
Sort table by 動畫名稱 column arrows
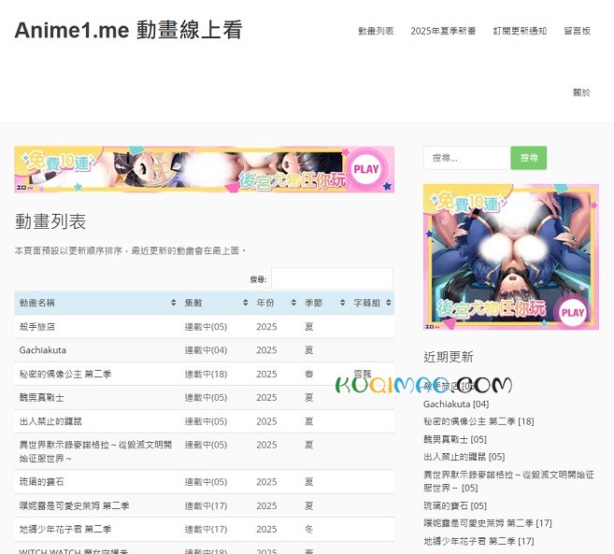point(174,303)
